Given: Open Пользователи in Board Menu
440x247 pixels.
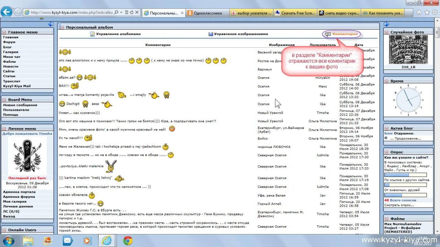Looking at the screenshot, I should (x=16, y=110).
